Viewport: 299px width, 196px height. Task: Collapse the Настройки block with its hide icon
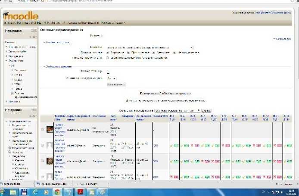32,110
